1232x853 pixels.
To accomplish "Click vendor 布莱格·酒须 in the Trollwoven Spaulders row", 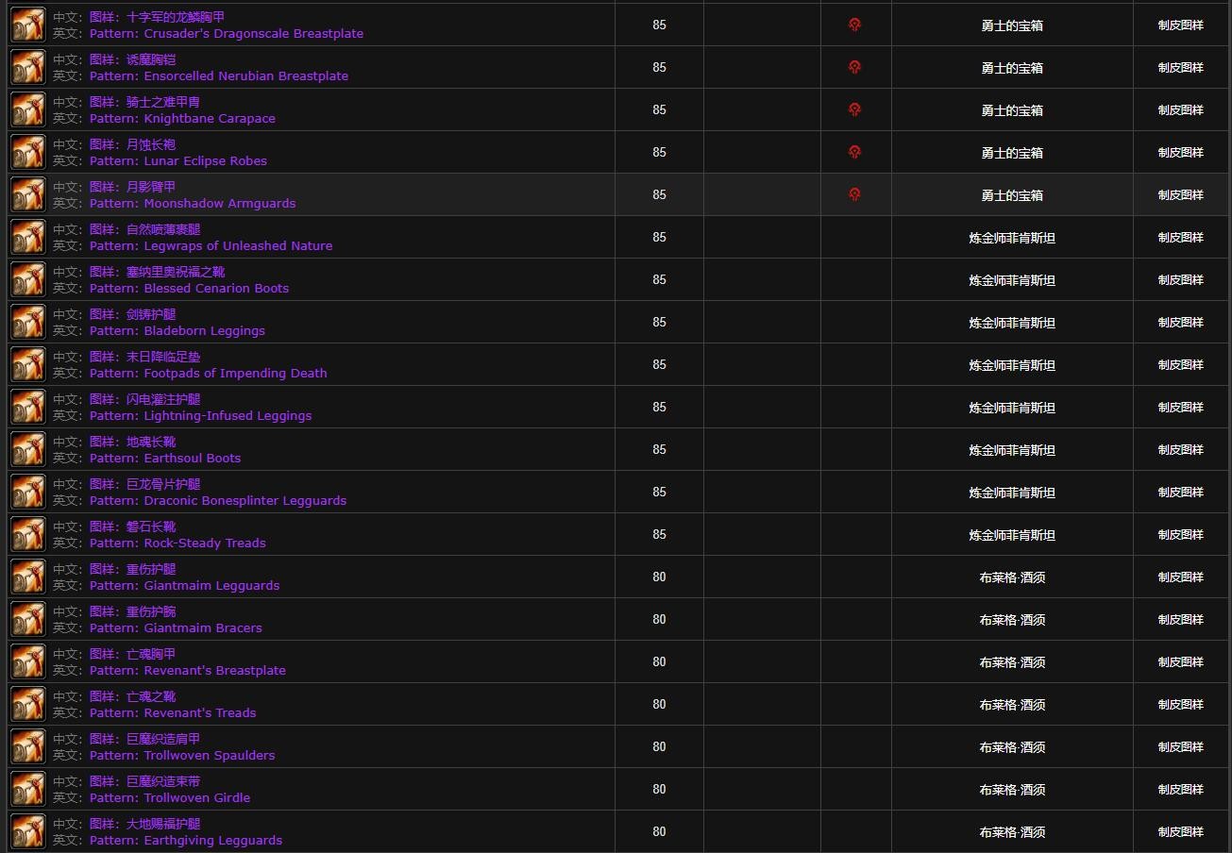I will (x=1011, y=747).
